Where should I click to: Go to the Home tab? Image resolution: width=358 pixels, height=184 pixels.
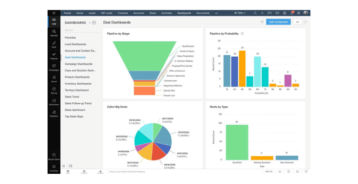[x=80, y=13]
